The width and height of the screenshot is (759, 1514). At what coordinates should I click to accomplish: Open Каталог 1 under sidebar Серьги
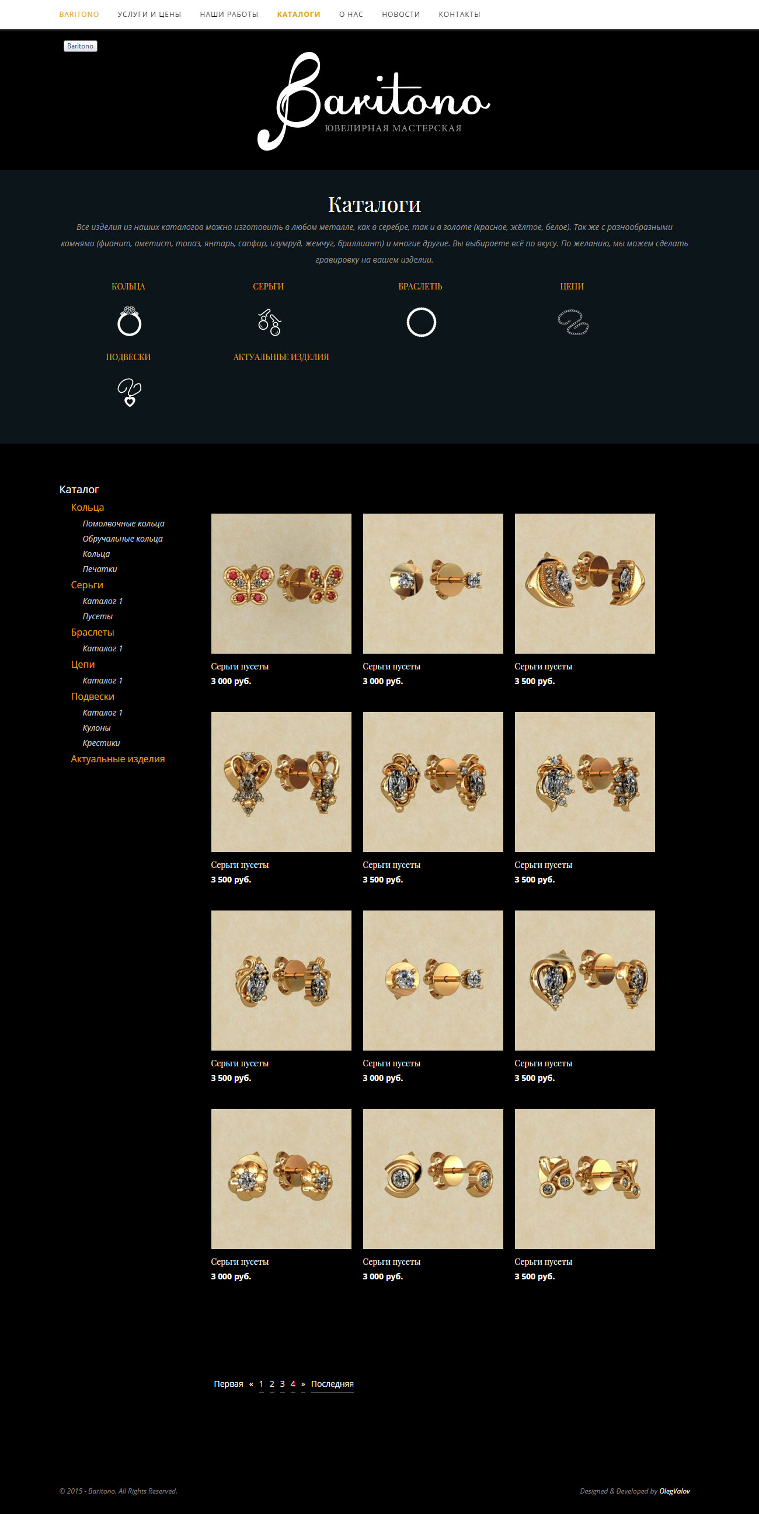click(x=103, y=601)
